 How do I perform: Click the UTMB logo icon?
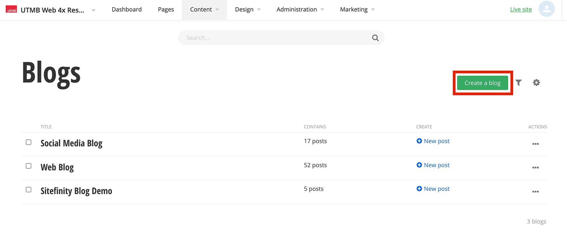(x=11, y=10)
